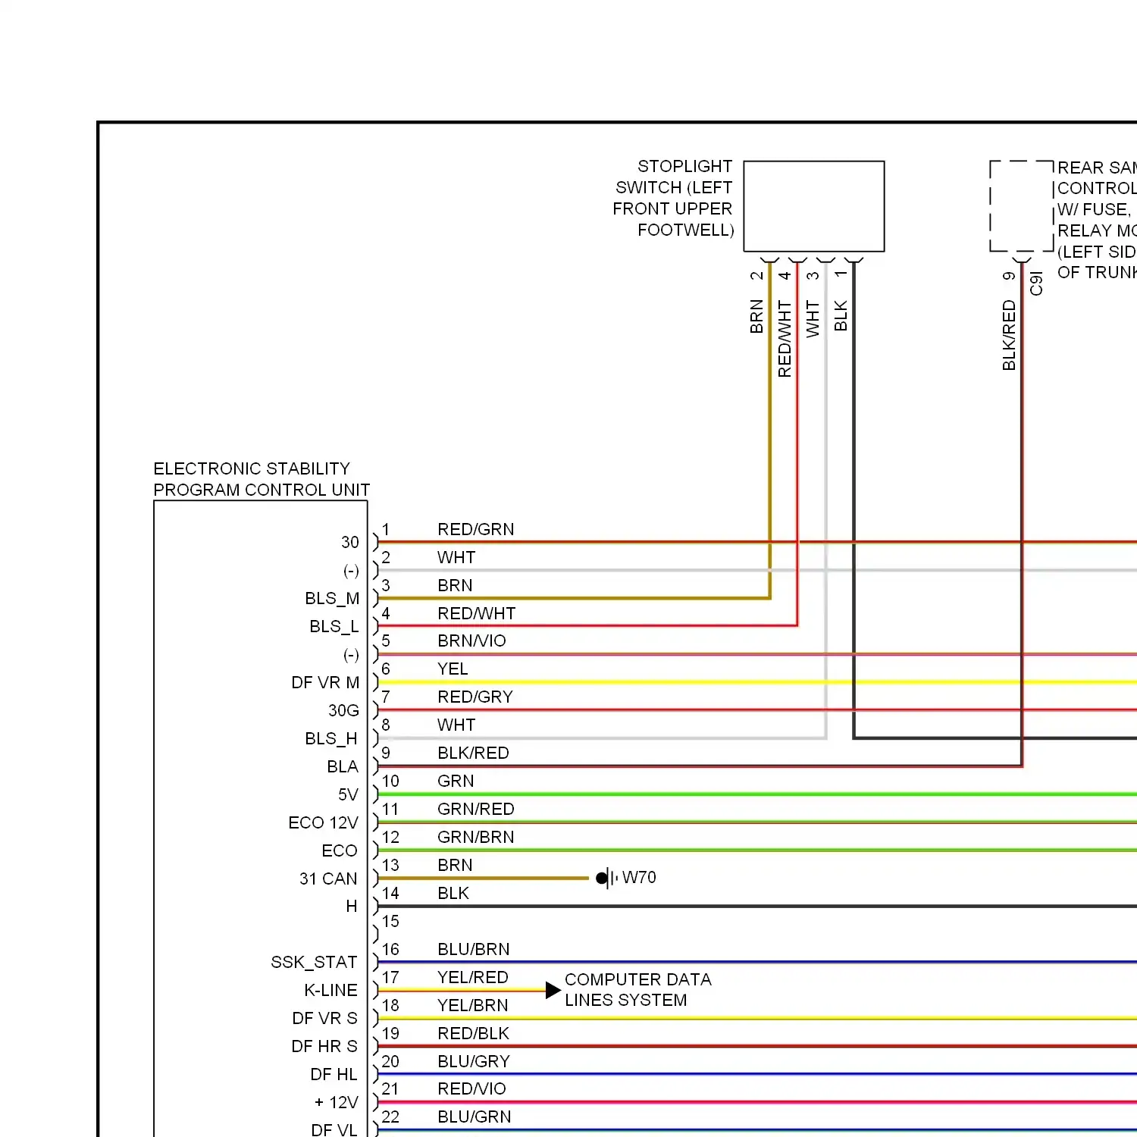Image resolution: width=1137 pixels, height=1137 pixels.
Task: Click the BLS_H pin name
Action: pos(331,738)
